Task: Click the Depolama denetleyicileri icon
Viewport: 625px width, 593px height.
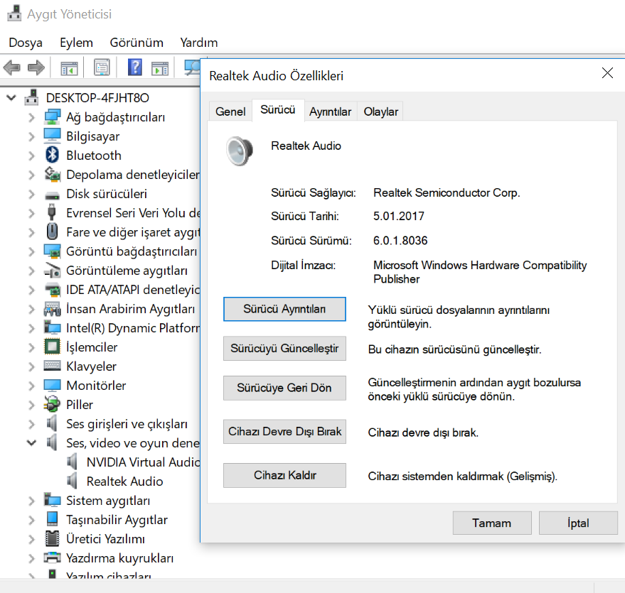Action: [52, 174]
